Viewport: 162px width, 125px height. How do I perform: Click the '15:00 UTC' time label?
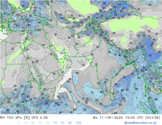click(134, 118)
